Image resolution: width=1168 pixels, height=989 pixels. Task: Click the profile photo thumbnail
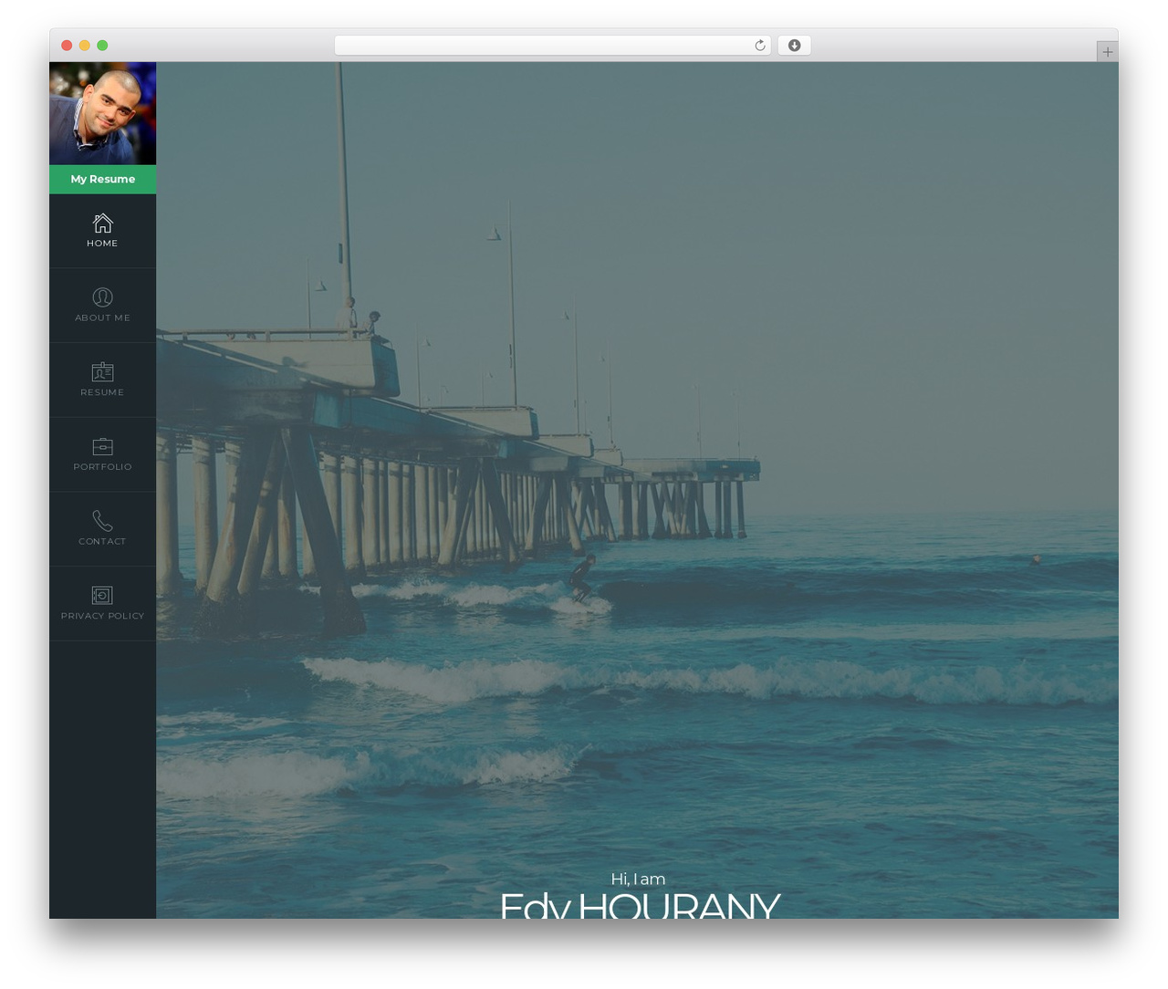pos(102,113)
